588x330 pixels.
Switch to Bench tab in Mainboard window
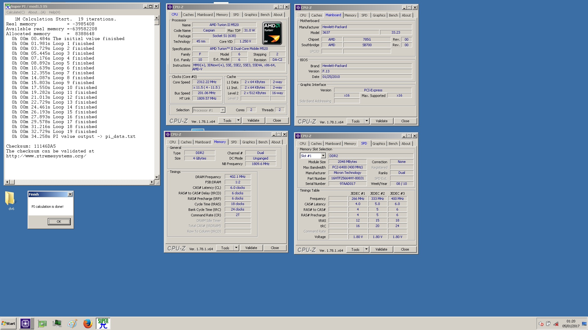click(x=394, y=15)
